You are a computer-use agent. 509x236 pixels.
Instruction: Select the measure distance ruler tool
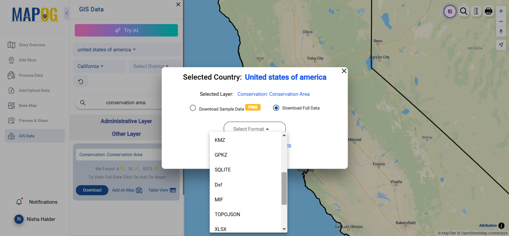tap(476, 11)
